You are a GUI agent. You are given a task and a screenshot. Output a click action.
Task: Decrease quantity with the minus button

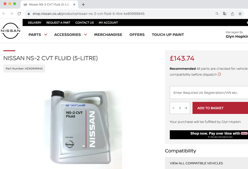click(x=174, y=108)
